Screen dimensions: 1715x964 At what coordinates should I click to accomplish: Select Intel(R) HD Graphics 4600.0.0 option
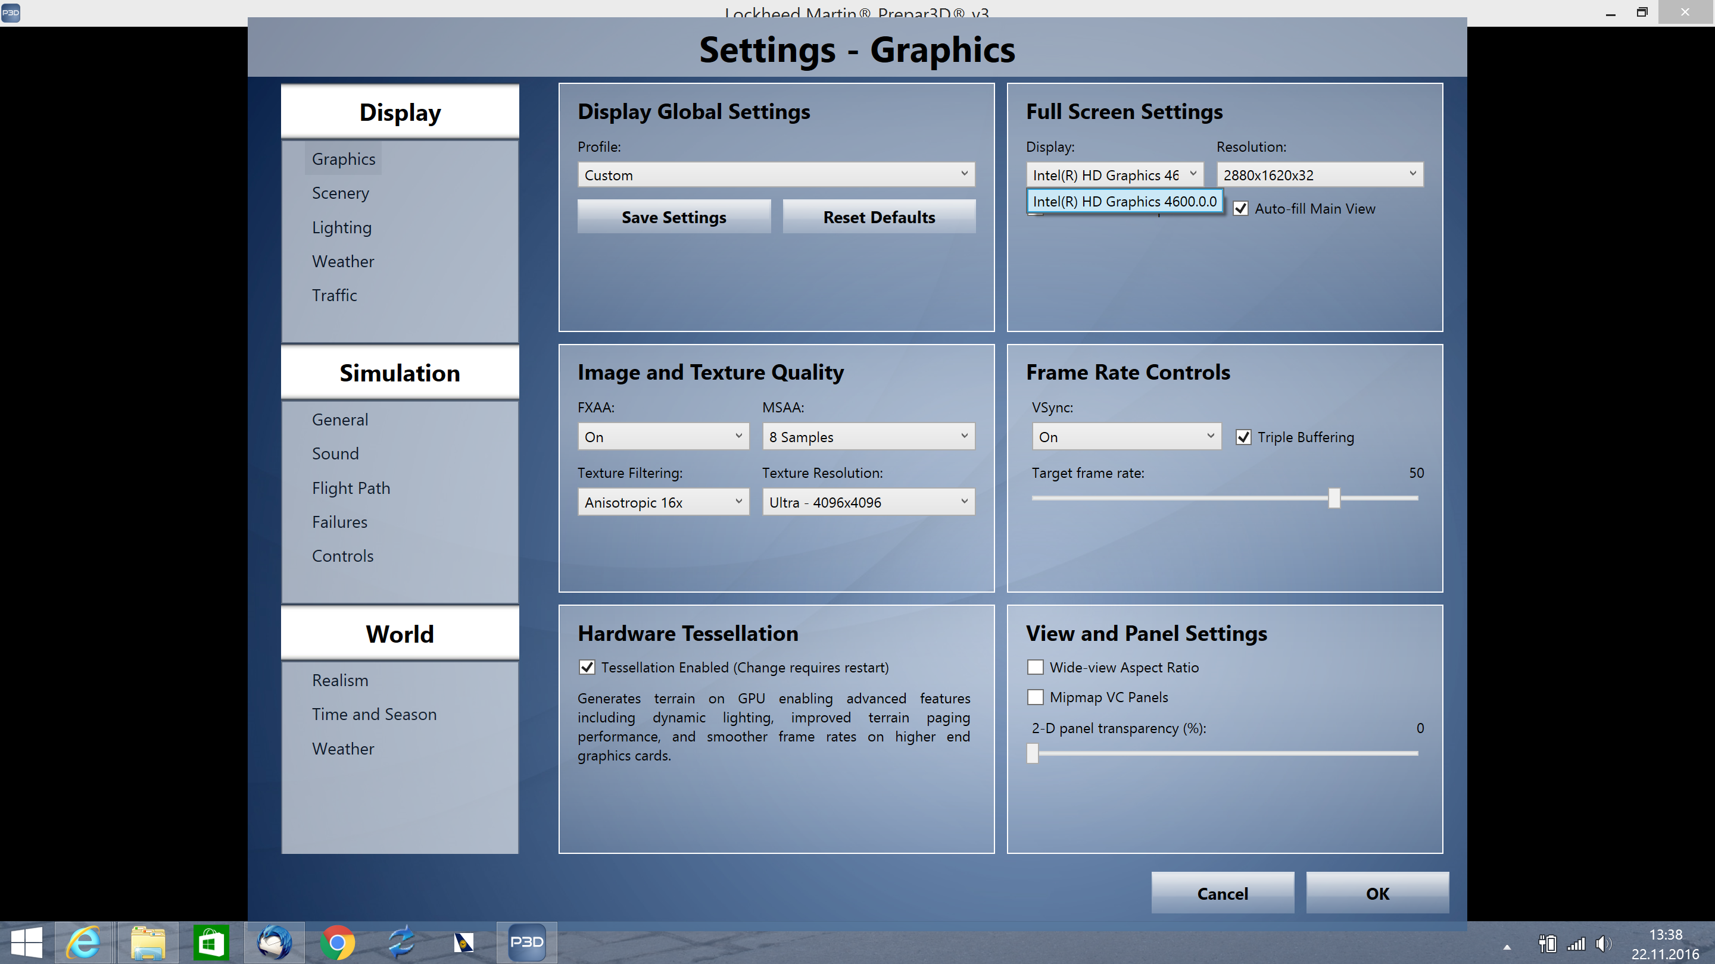click(x=1124, y=202)
